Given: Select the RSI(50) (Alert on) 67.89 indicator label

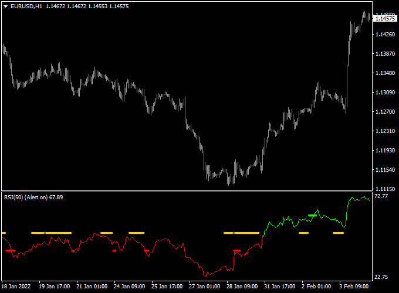Looking at the screenshot, I should click(x=33, y=197).
